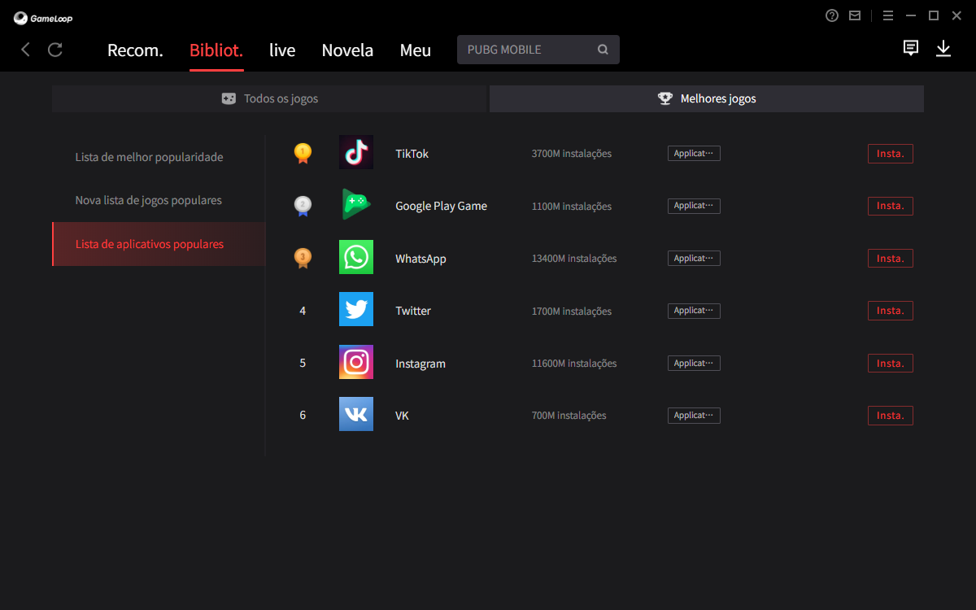
Task: Click the 700M instalações text
Action: point(569,416)
